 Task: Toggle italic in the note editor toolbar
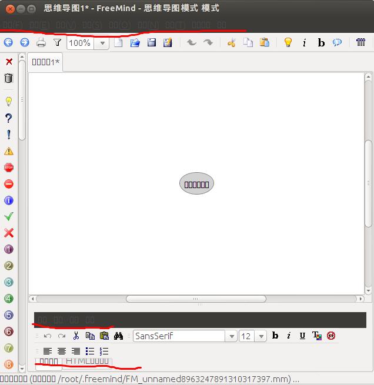tap(289, 336)
